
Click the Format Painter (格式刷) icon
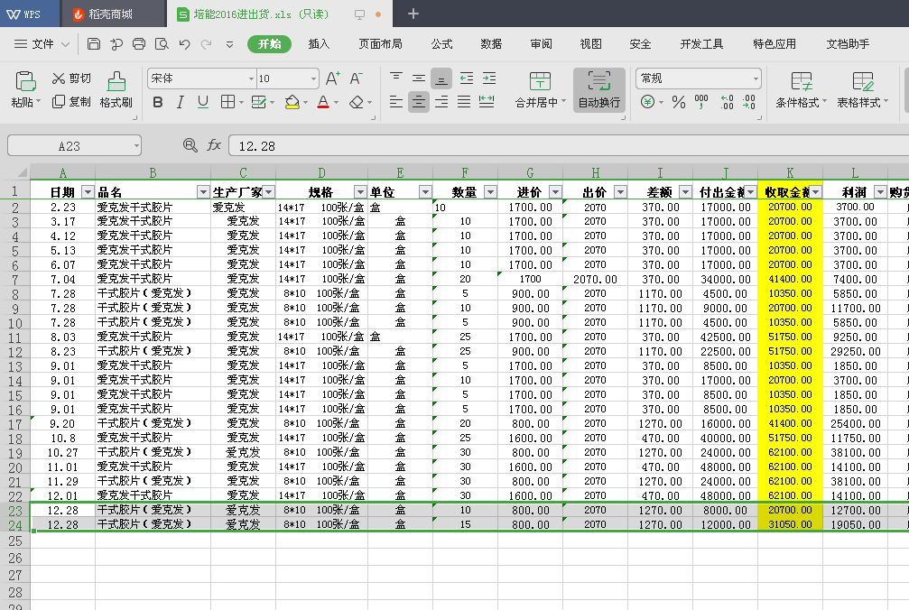[x=116, y=81]
